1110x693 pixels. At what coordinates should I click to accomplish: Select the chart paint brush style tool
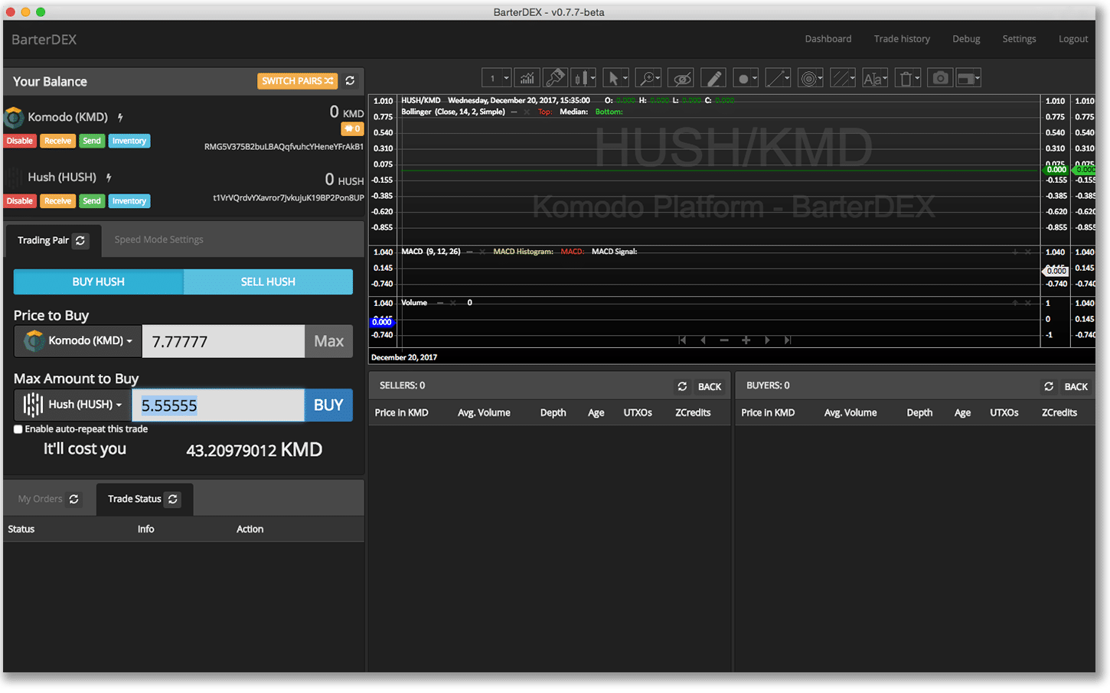[x=555, y=78]
